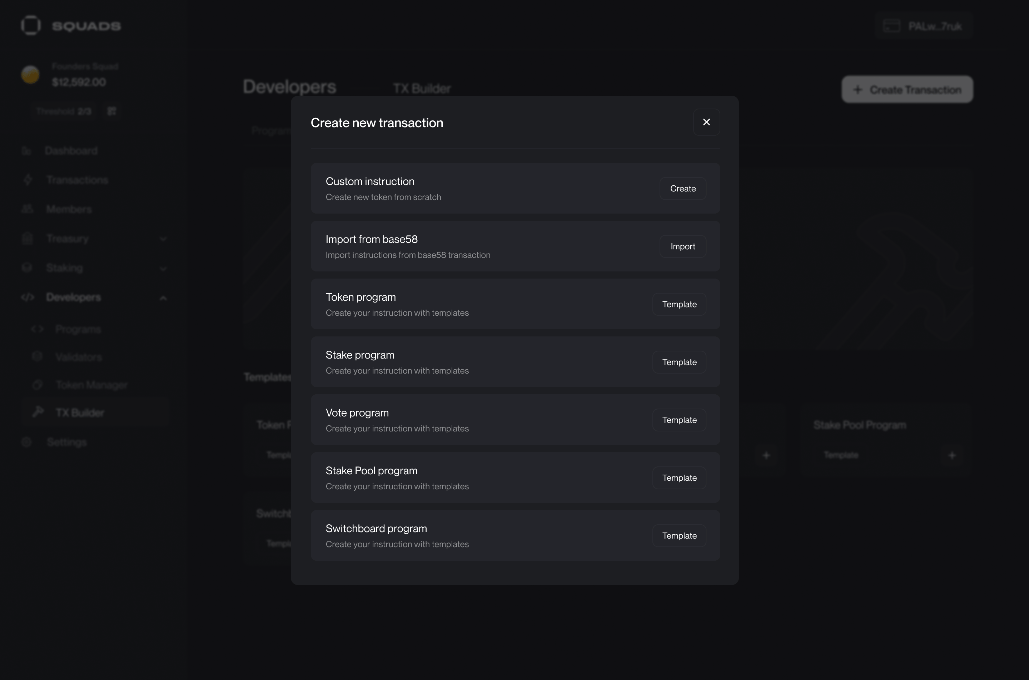This screenshot has height=680, width=1029.
Task: Open the Dashboard sidebar item
Action: click(x=71, y=150)
